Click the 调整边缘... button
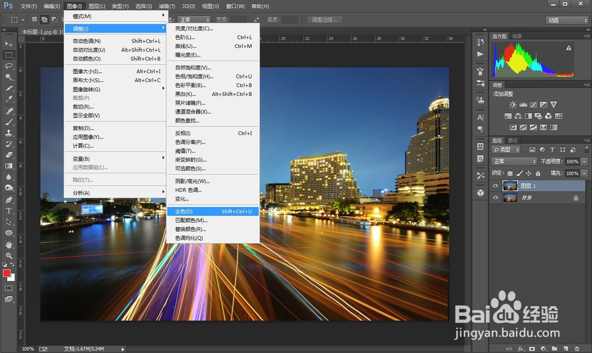Viewport: 592px width, 353px height. [324, 20]
